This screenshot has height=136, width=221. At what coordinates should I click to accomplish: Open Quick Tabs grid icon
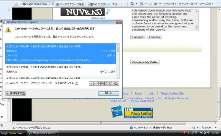[16, 4]
